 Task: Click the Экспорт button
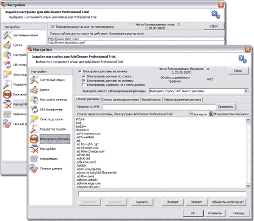pos(173,202)
